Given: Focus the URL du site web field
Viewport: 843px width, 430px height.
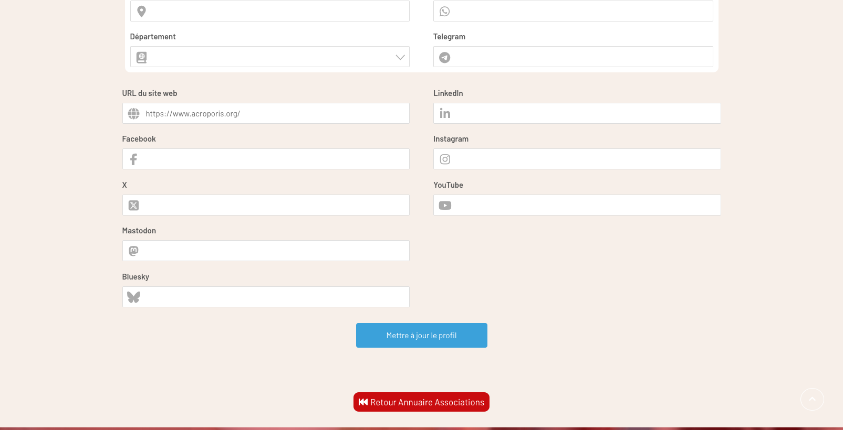Looking at the screenshot, I should coord(273,114).
